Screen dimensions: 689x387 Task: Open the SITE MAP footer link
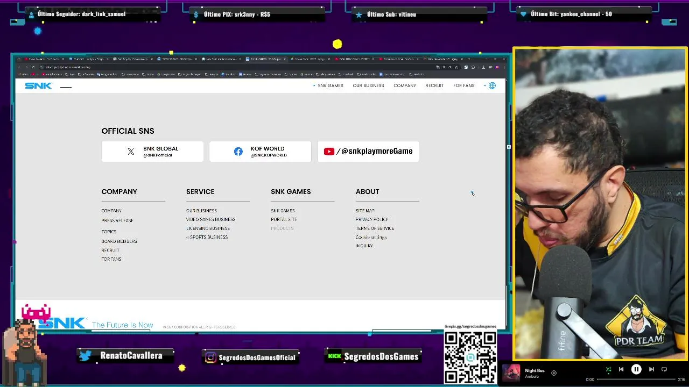(x=365, y=211)
